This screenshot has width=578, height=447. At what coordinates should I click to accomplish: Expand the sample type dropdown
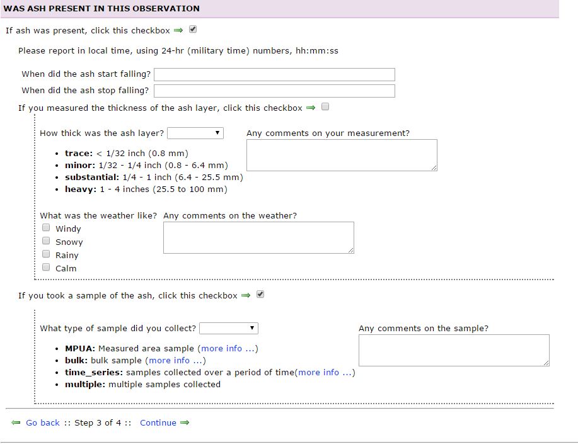229,328
